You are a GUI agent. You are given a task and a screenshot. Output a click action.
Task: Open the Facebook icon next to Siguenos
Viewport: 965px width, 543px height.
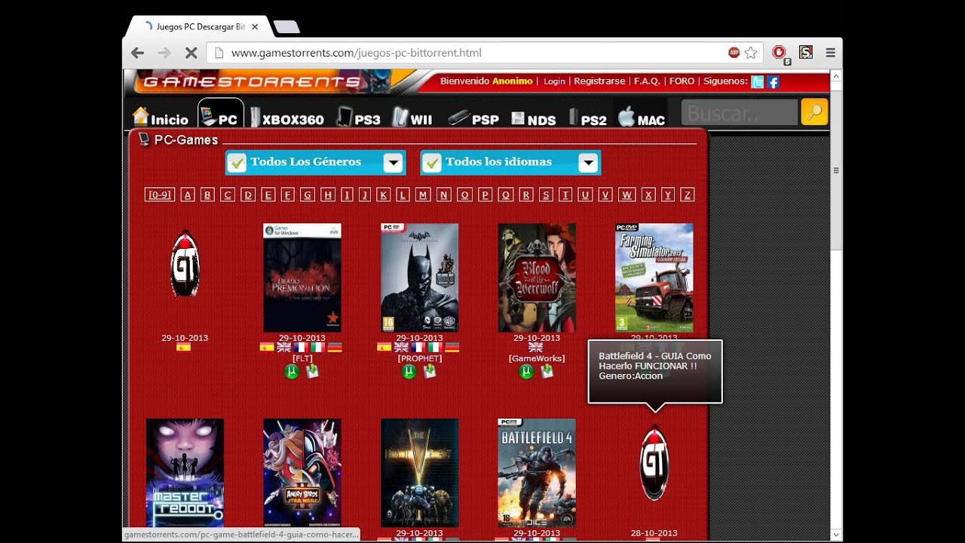click(x=773, y=81)
